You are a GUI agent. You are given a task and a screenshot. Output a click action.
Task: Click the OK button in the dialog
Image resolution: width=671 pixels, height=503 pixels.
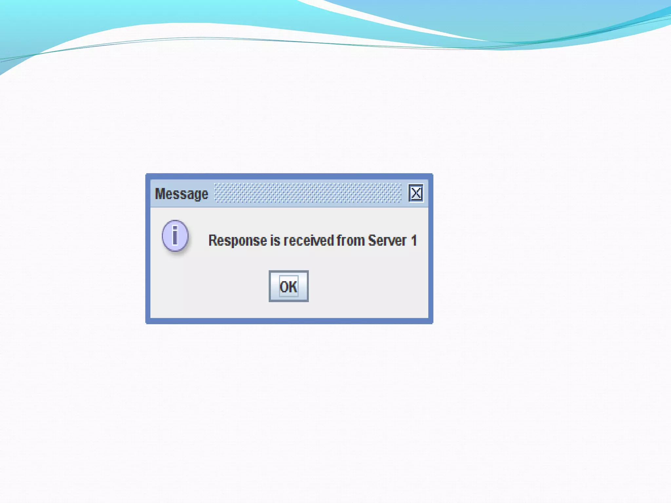click(x=288, y=286)
